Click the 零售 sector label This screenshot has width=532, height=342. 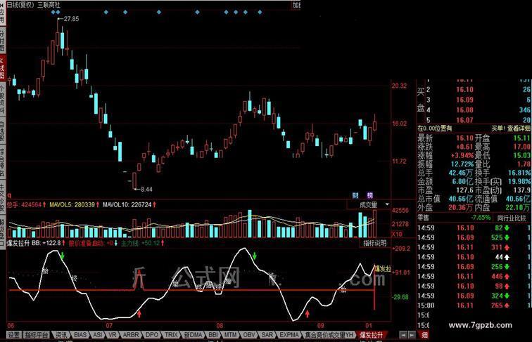click(423, 218)
